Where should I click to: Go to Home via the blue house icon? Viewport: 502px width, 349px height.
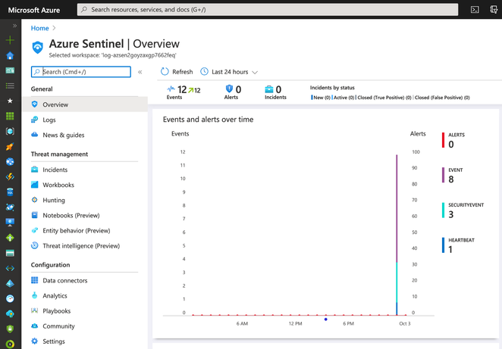point(10,55)
